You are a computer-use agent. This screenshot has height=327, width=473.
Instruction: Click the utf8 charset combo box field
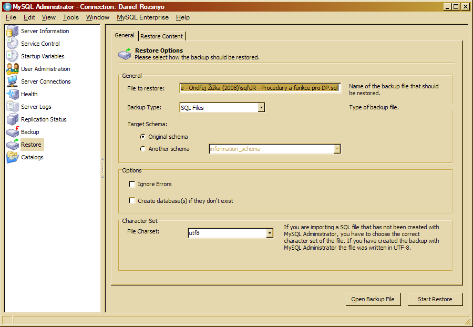[231, 233]
